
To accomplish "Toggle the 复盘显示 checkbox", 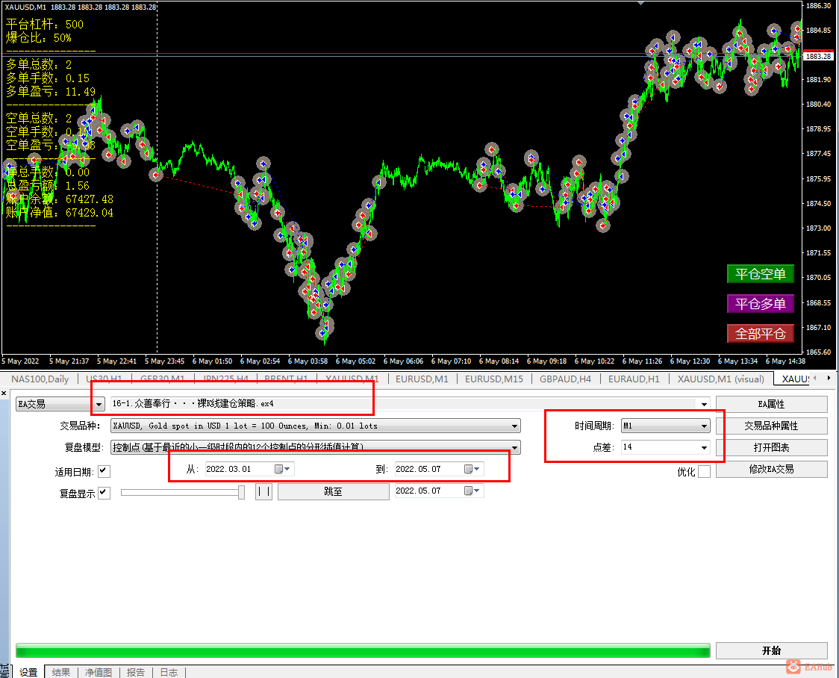I will pyautogui.click(x=105, y=493).
